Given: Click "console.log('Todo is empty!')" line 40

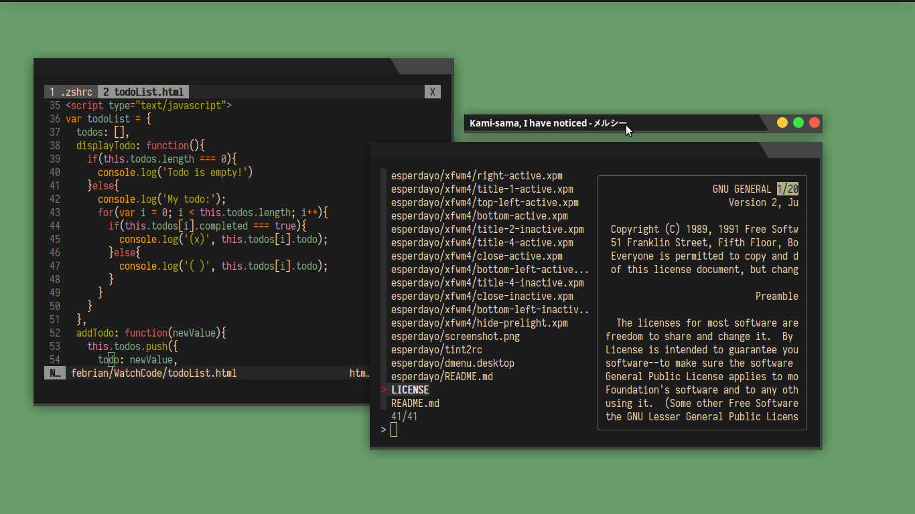Looking at the screenshot, I should coord(175,173).
